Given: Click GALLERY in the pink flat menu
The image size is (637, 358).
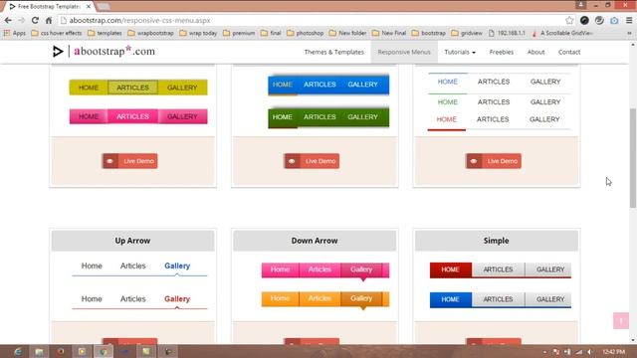Looking at the screenshot, I should pos(182,116).
